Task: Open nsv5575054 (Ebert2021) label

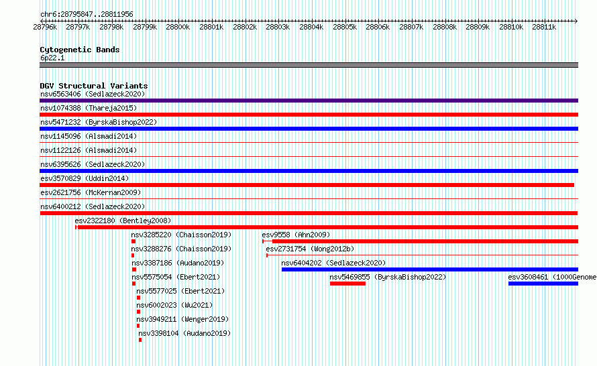Action: 176,277
